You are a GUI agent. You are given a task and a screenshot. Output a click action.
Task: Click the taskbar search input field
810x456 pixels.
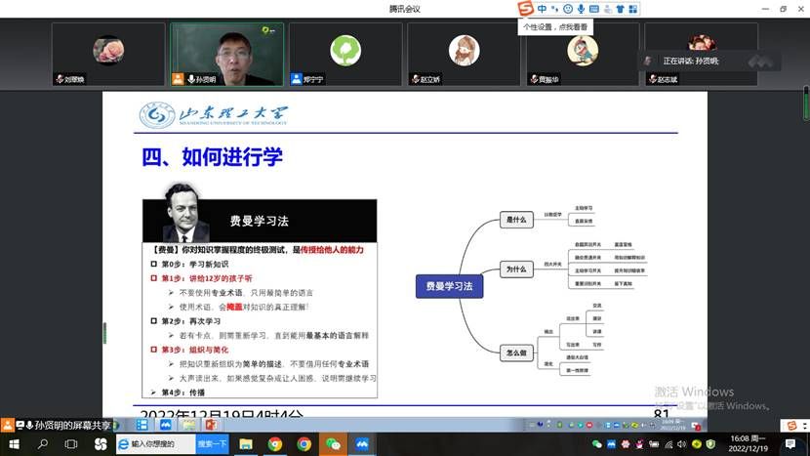click(x=155, y=444)
